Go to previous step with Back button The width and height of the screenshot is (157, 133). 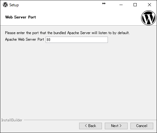(90, 126)
